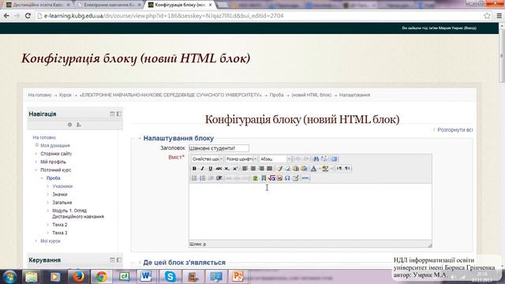Open Курси in the breadcrumb
Viewport: 505px width, 284px height.
click(65, 95)
